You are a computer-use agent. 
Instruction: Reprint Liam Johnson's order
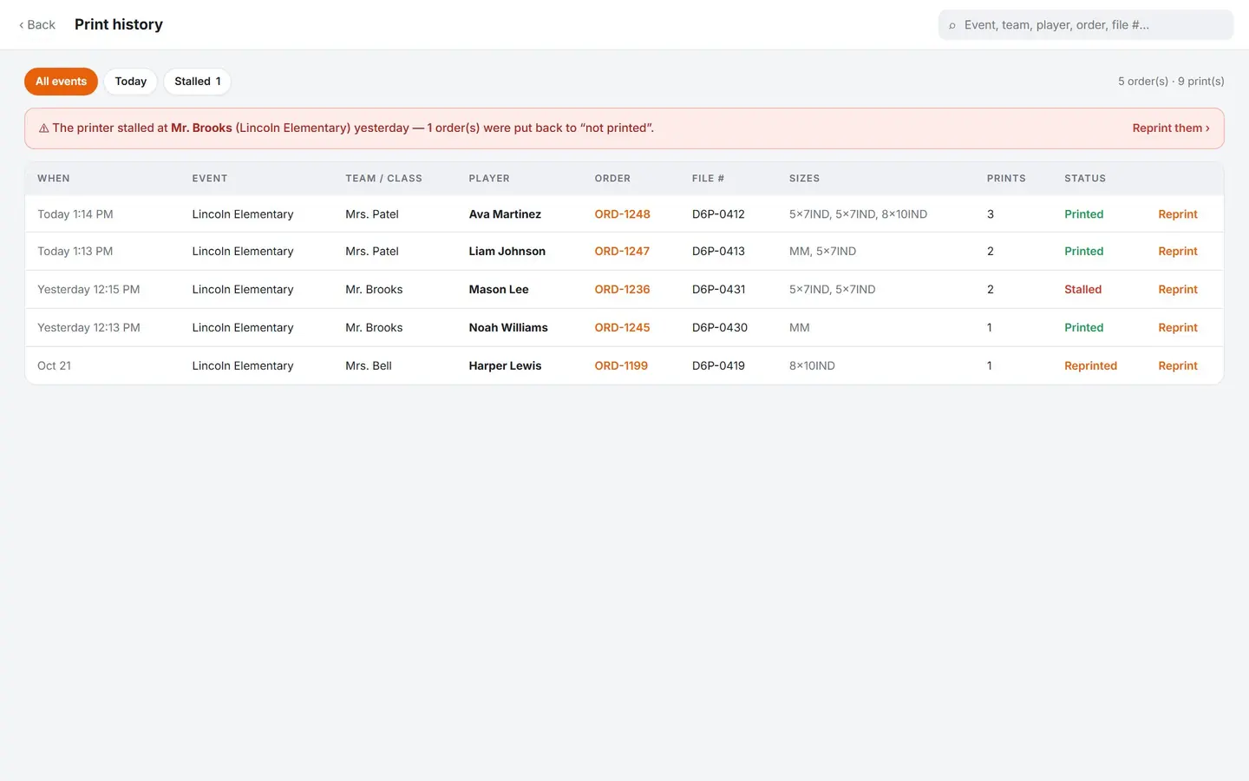pos(1178,252)
